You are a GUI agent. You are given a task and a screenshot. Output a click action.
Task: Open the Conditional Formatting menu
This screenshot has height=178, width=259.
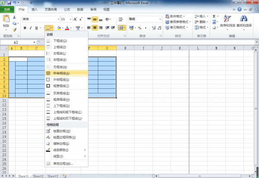coord(175,16)
